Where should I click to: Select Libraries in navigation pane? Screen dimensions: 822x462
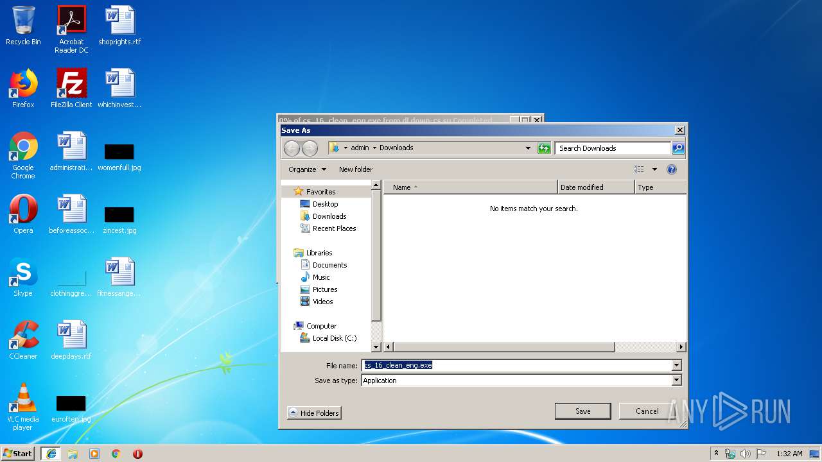(319, 253)
